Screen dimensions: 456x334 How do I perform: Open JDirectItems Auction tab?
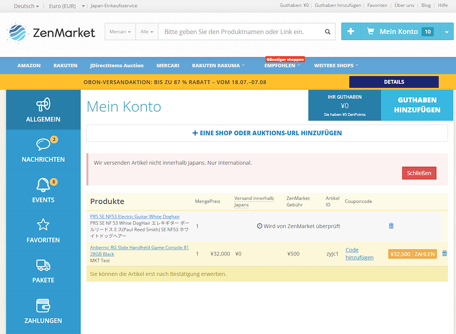click(x=117, y=66)
